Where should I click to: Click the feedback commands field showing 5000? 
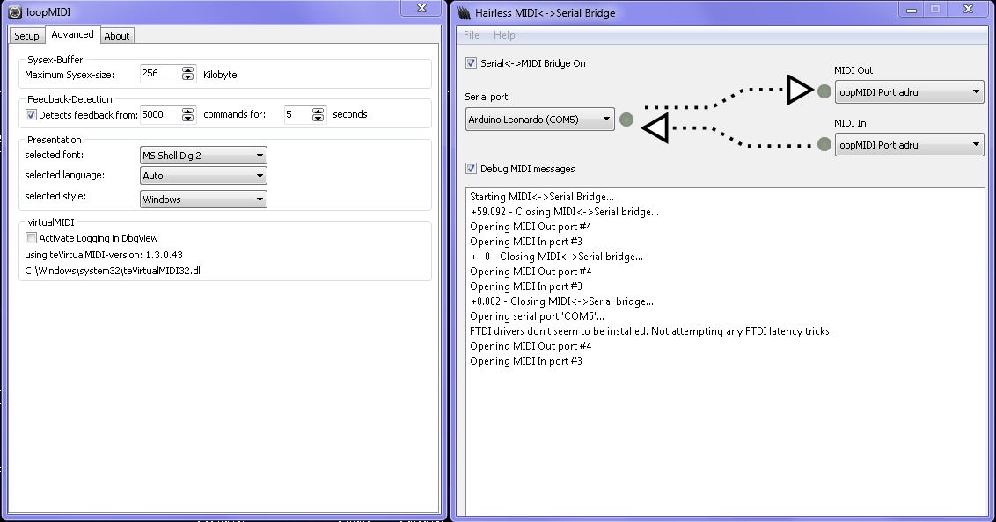coord(161,115)
